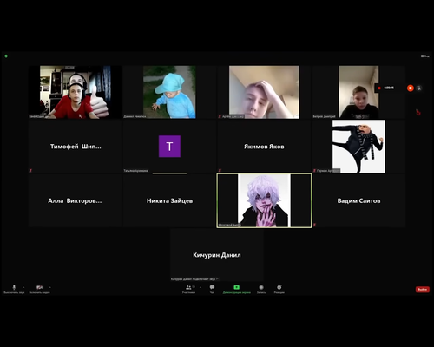Select the toddler in blue cap video

point(169,92)
